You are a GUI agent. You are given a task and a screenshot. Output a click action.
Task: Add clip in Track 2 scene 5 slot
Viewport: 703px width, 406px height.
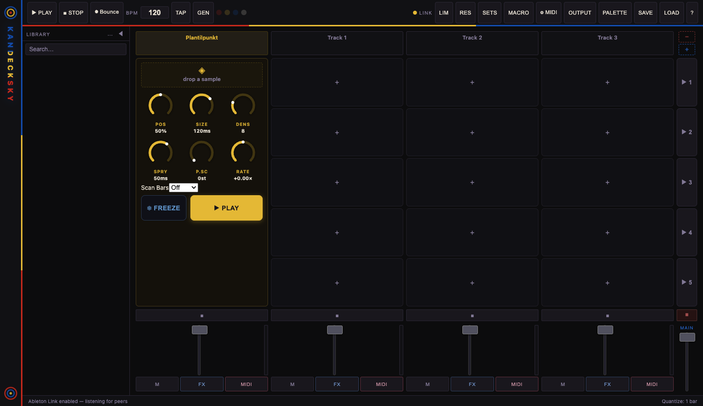[472, 283]
